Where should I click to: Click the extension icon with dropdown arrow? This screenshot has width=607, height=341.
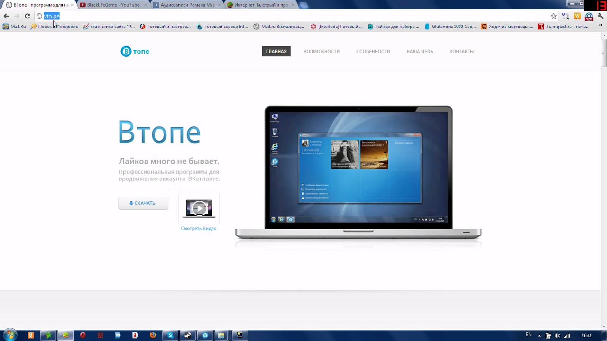(565, 16)
